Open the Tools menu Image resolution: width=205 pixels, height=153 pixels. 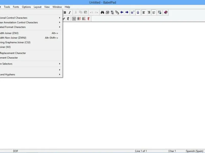pos(7,7)
